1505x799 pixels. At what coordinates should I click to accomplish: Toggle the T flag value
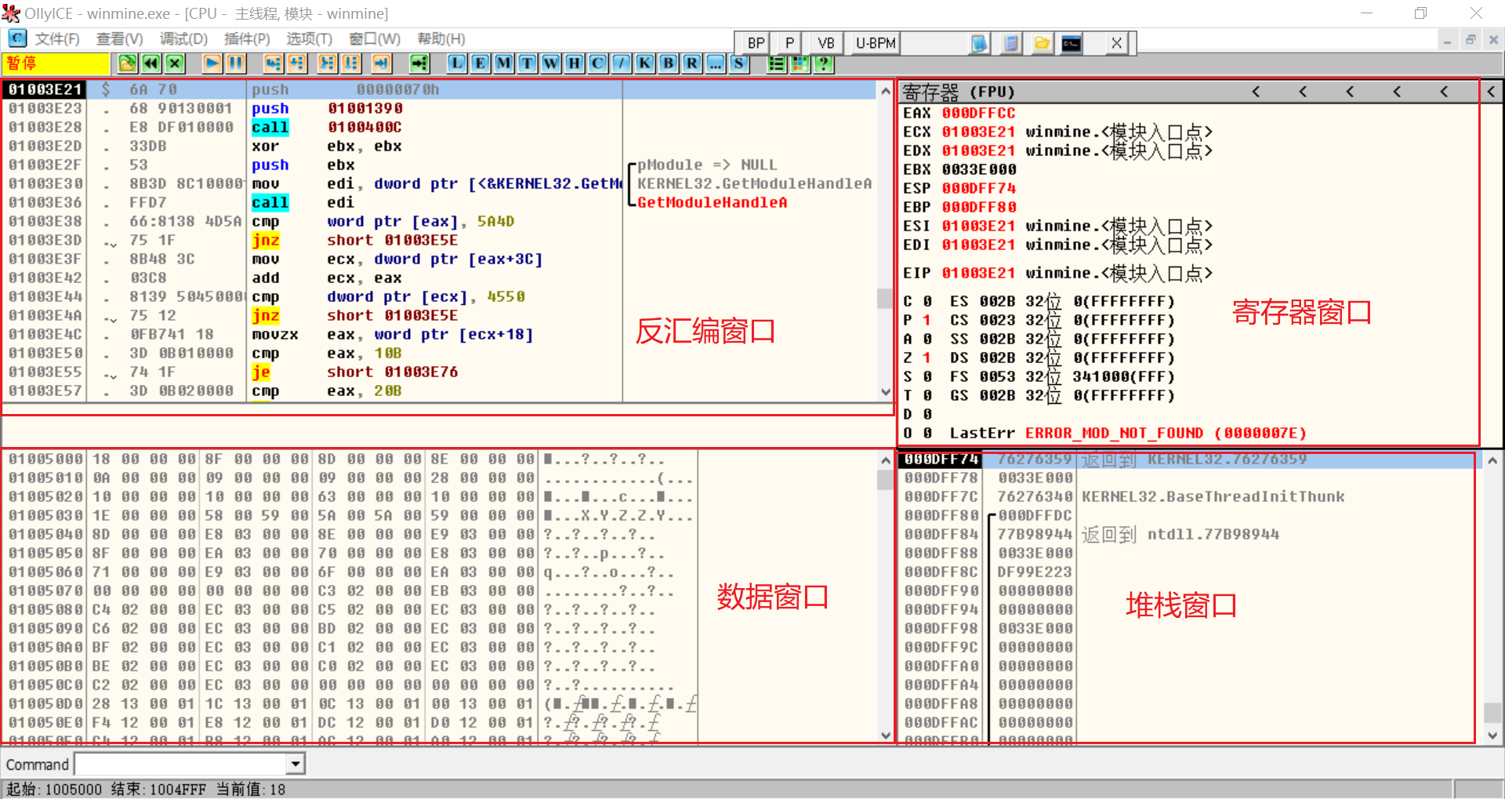[927, 395]
